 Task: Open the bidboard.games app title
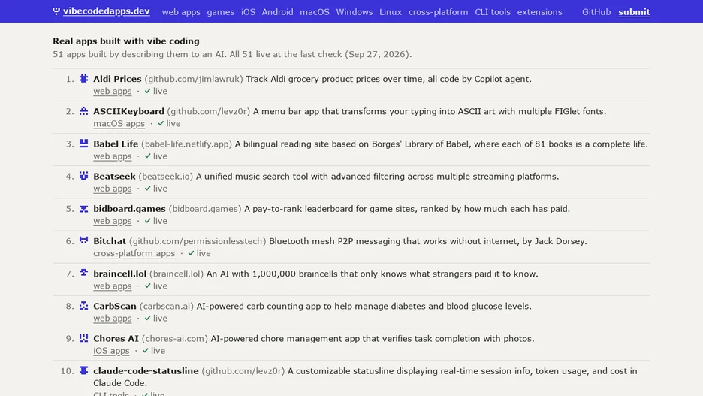[x=130, y=209]
